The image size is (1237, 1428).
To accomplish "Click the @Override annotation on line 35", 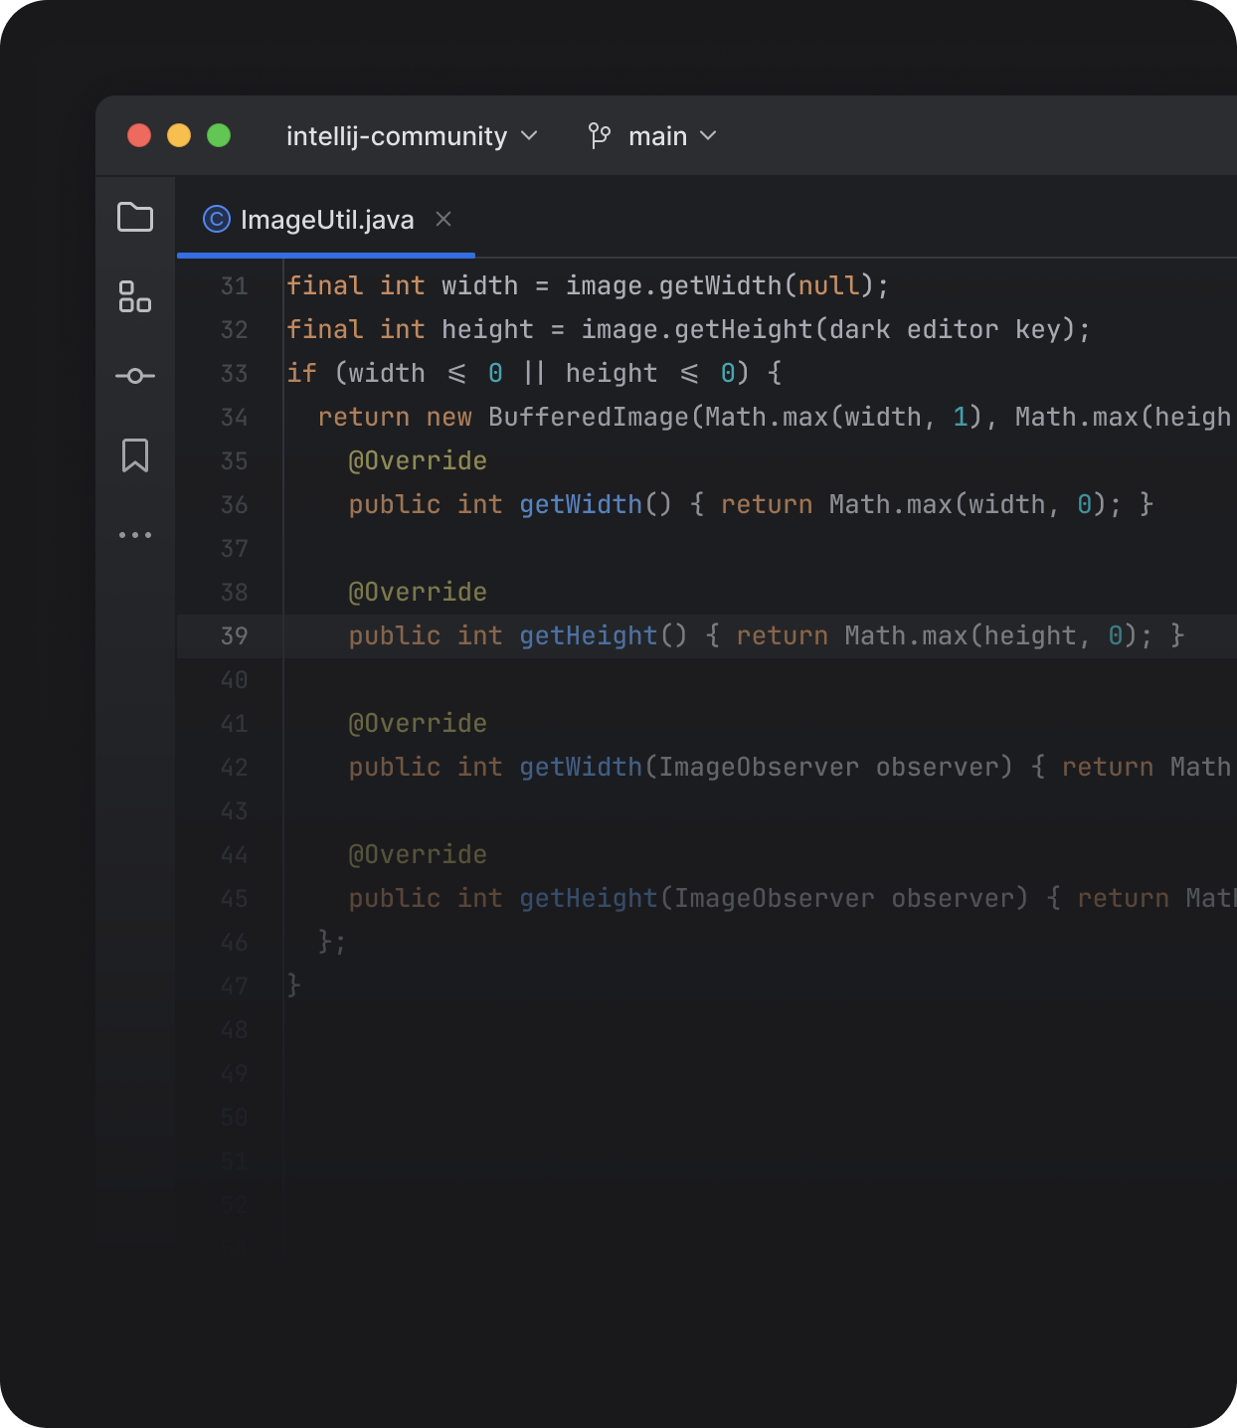I will (x=418, y=461).
